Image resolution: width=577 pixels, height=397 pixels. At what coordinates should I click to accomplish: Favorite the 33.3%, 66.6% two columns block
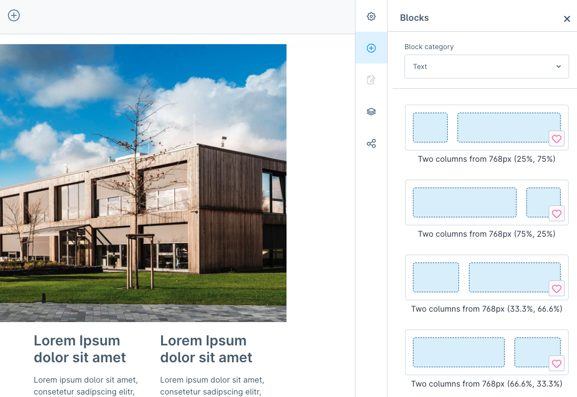pos(557,289)
